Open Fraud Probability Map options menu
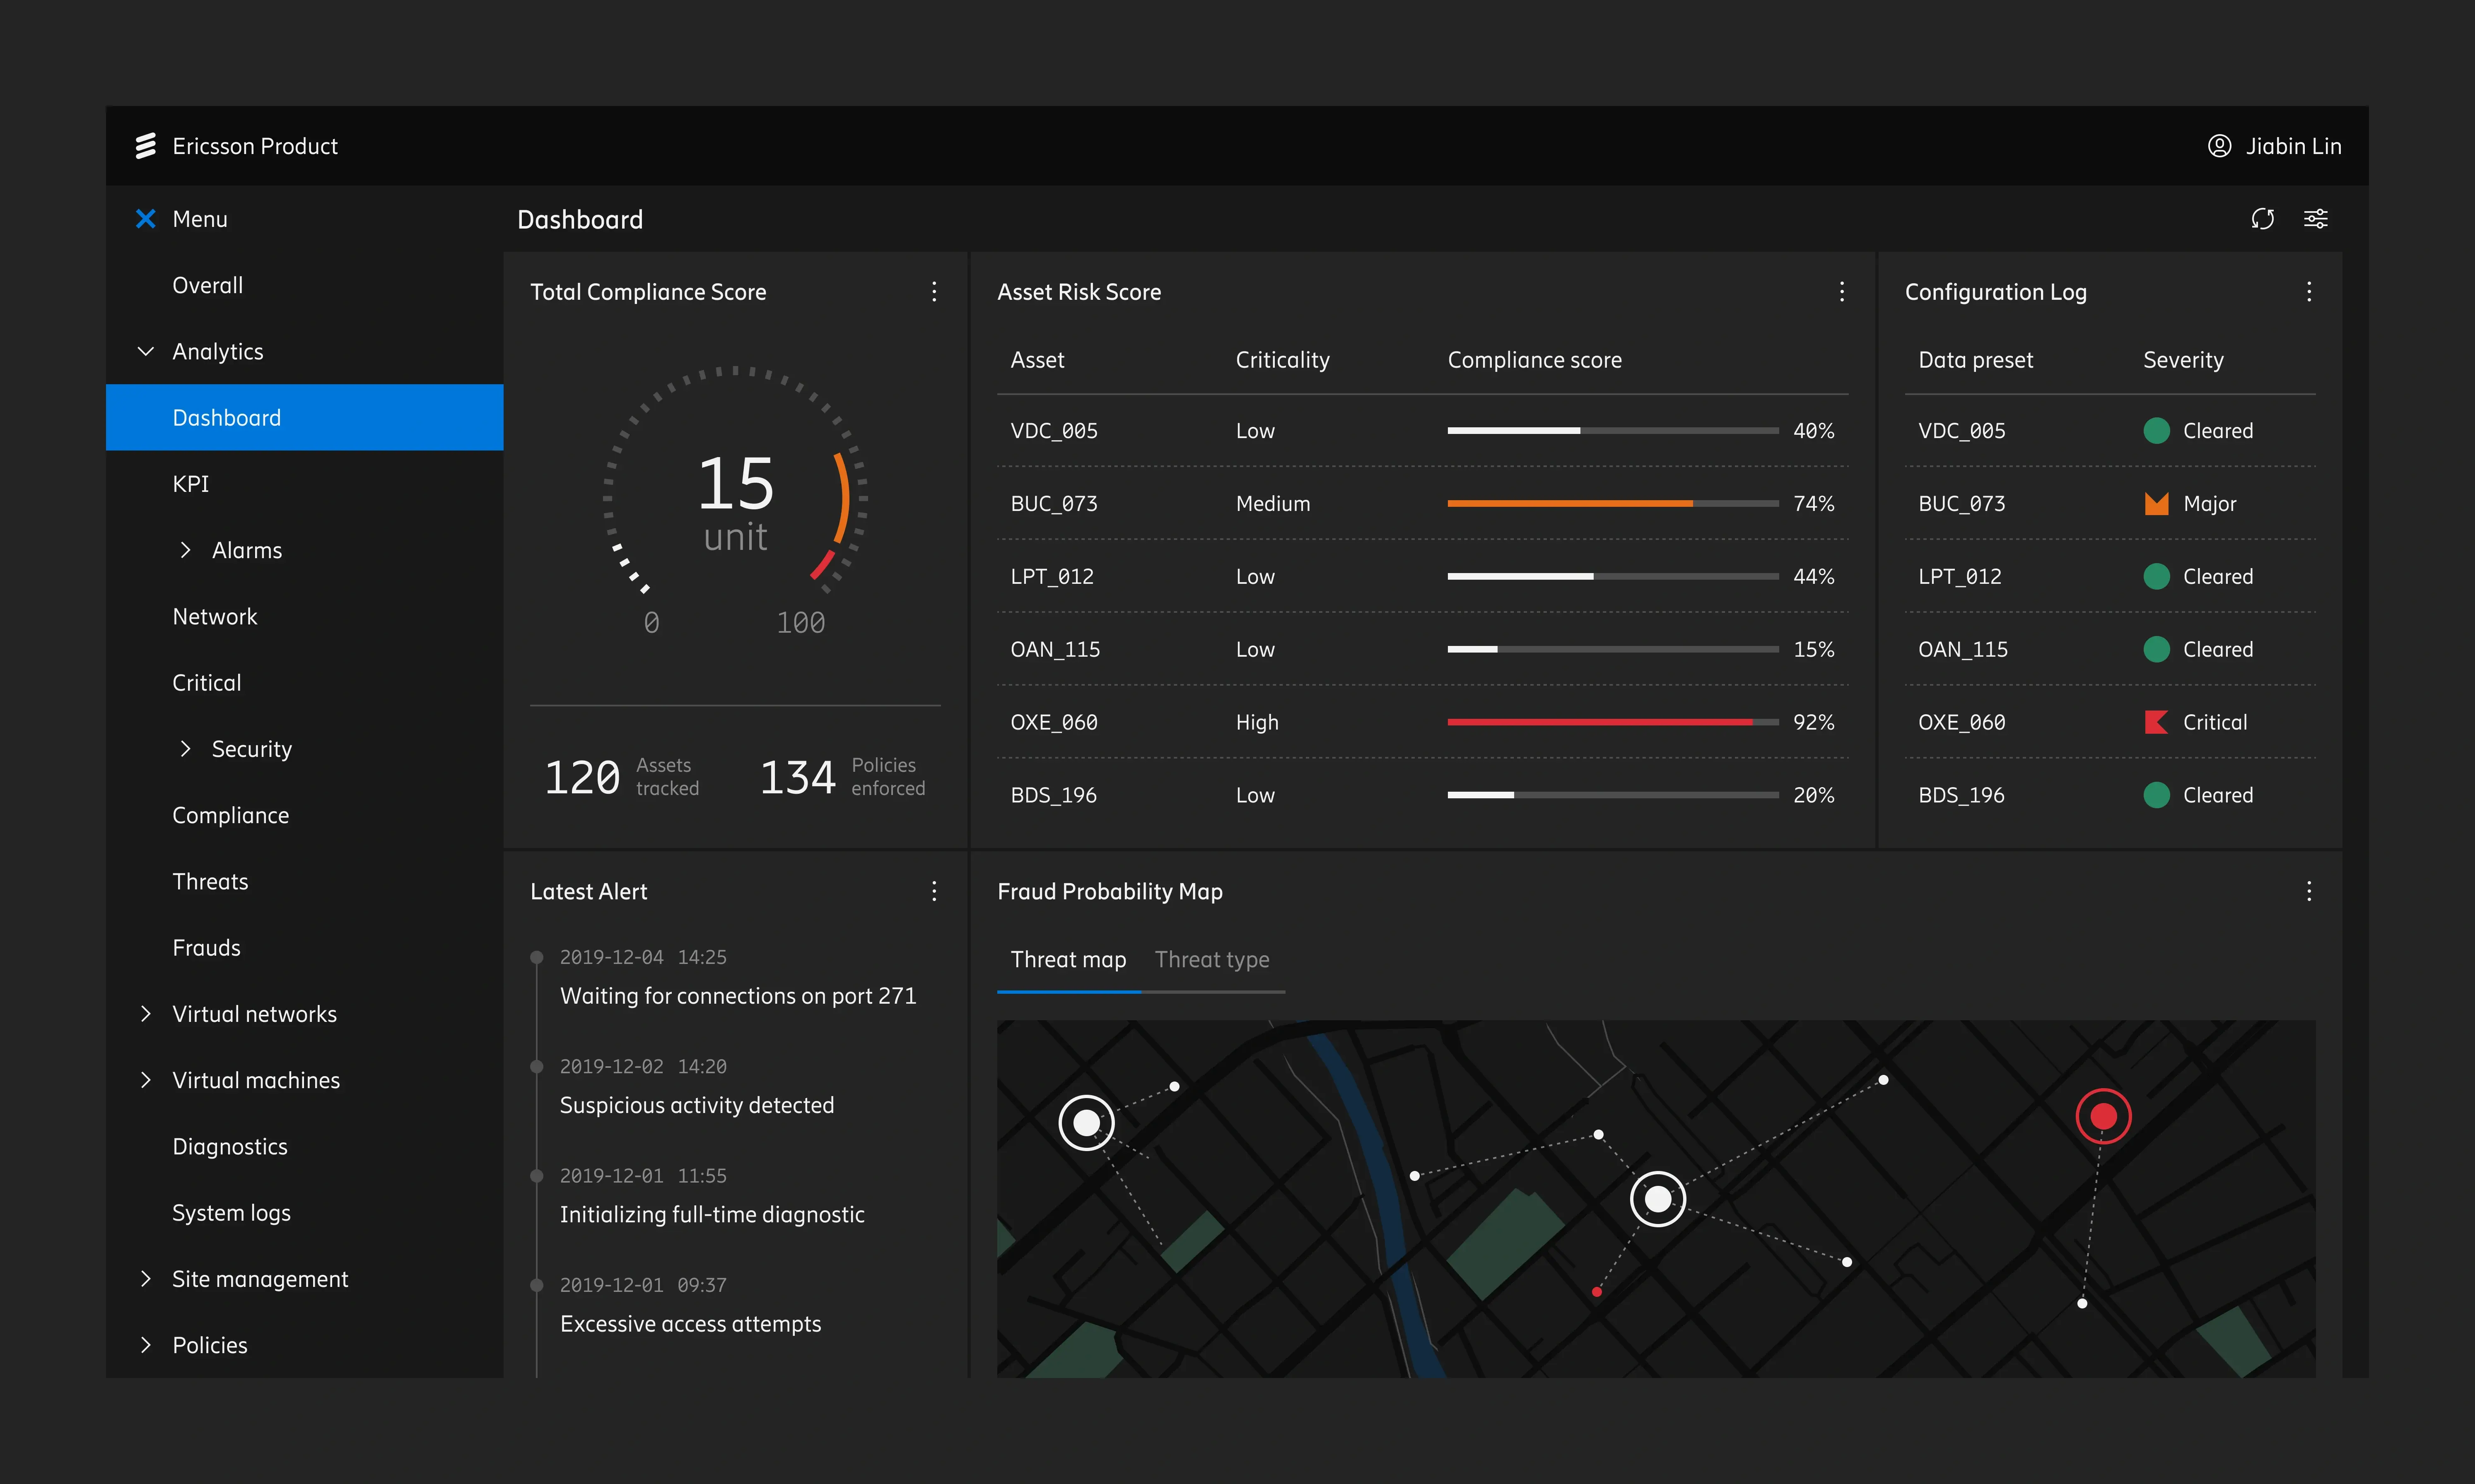The image size is (2475, 1484). point(2308,891)
